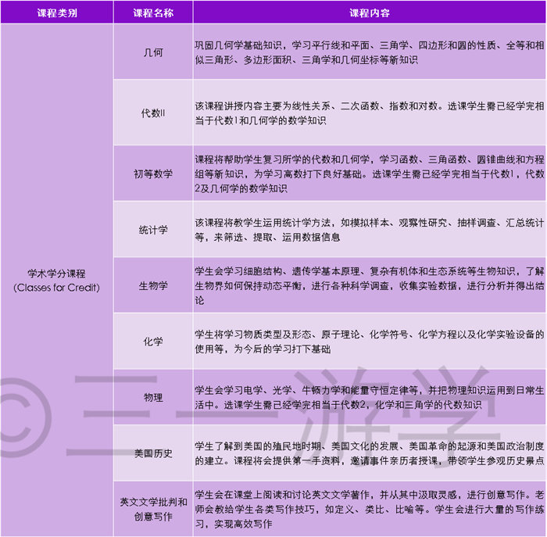
Task: Select the 学术学分课程 (Classes for Credit) cell
Action: [57, 280]
